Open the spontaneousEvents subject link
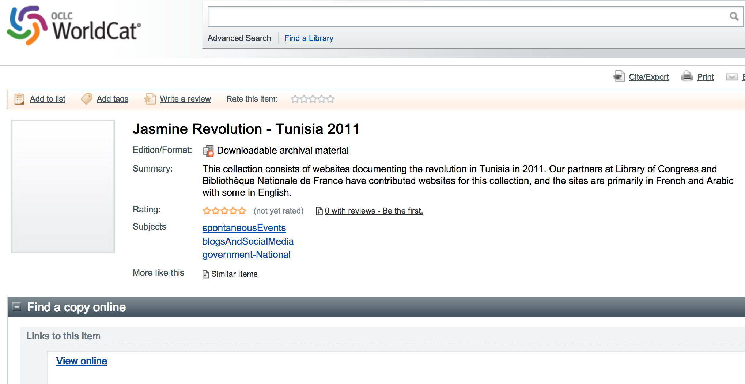Image resolution: width=745 pixels, height=384 pixels. coord(244,228)
